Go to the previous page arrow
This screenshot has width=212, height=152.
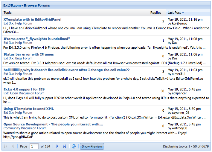(13, 146)
